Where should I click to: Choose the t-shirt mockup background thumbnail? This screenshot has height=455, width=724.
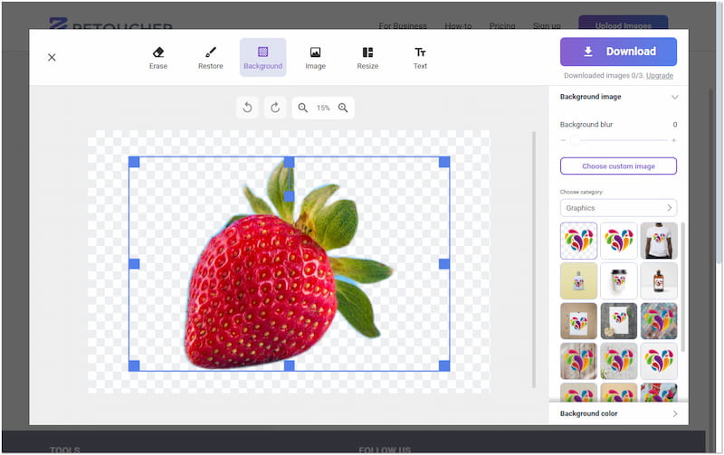tap(658, 241)
